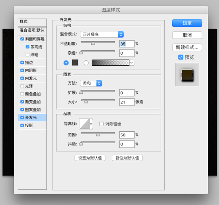Enable the 消除锯齿 anti-alias checkbox

click(102, 124)
